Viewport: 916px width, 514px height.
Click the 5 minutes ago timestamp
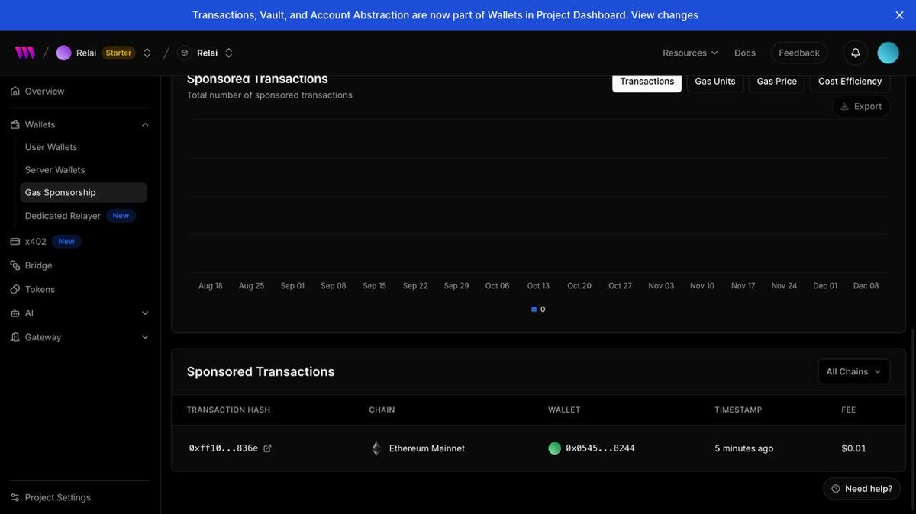coord(744,448)
